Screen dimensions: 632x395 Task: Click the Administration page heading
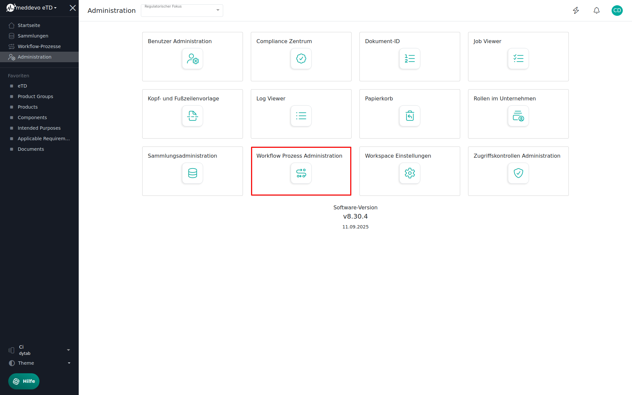[112, 11]
